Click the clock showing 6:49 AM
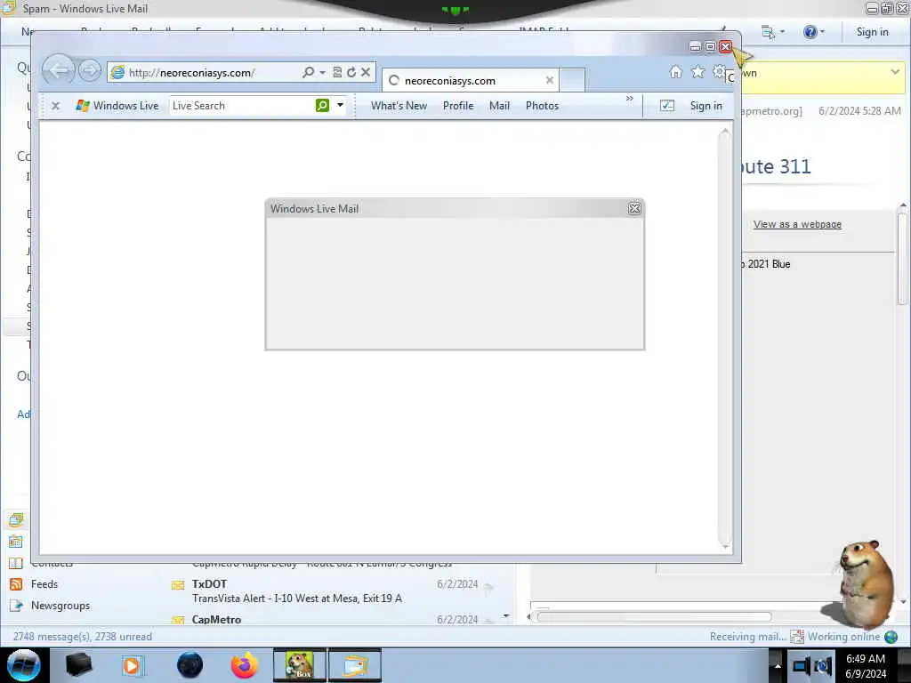 [x=865, y=659]
